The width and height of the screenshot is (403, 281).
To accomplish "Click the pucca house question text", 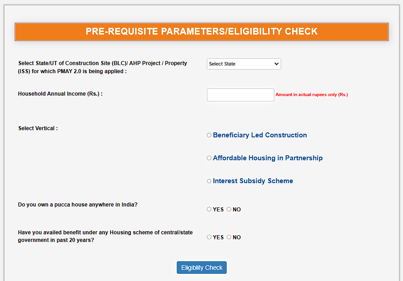I will [x=78, y=205].
